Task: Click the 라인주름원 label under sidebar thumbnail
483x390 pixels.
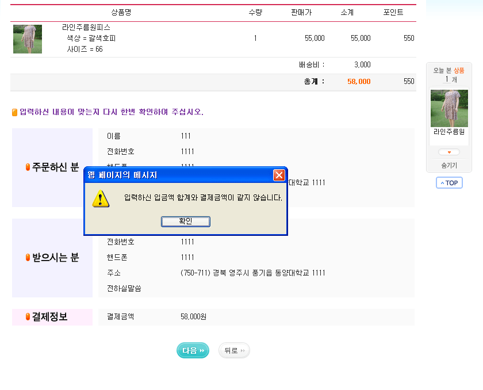Action: [x=449, y=132]
